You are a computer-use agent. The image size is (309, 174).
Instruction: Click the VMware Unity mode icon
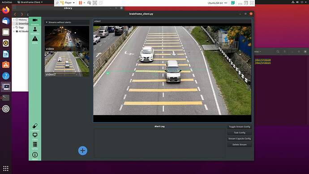[101, 3]
